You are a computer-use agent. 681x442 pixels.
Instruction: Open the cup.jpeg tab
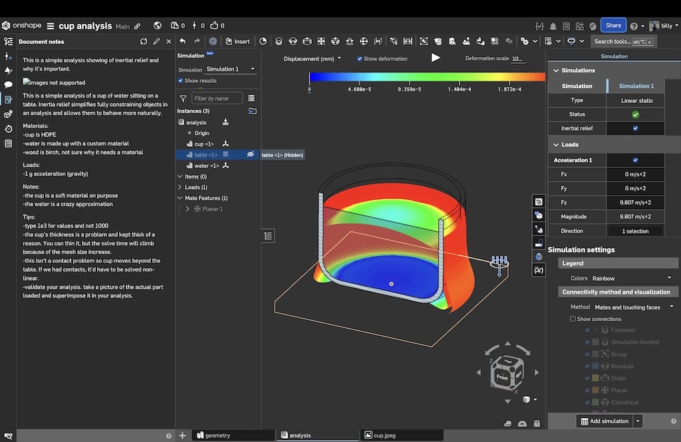(x=402, y=435)
